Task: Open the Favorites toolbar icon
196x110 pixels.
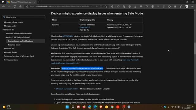Action: (x=118, y=6)
